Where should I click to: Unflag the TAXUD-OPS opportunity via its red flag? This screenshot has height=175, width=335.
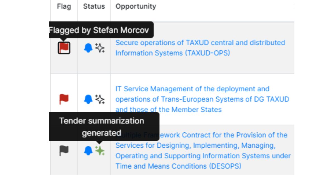tap(64, 48)
